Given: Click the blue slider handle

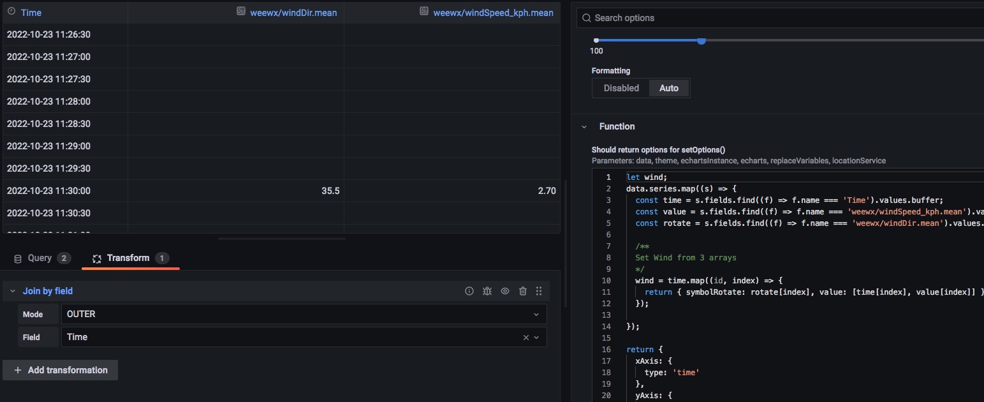Looking at the screenshot, I should pos(701,41).
